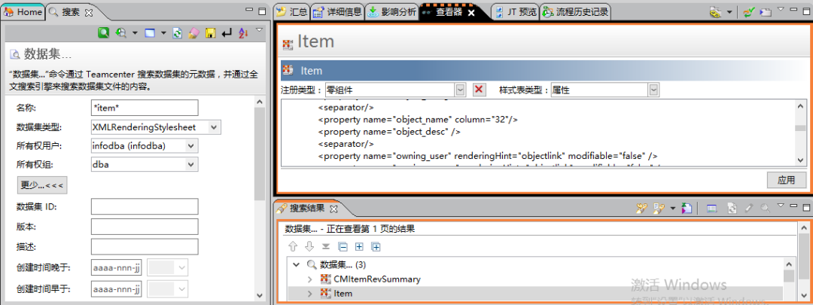Click first key icon in search results toolbar

(642, 209)
